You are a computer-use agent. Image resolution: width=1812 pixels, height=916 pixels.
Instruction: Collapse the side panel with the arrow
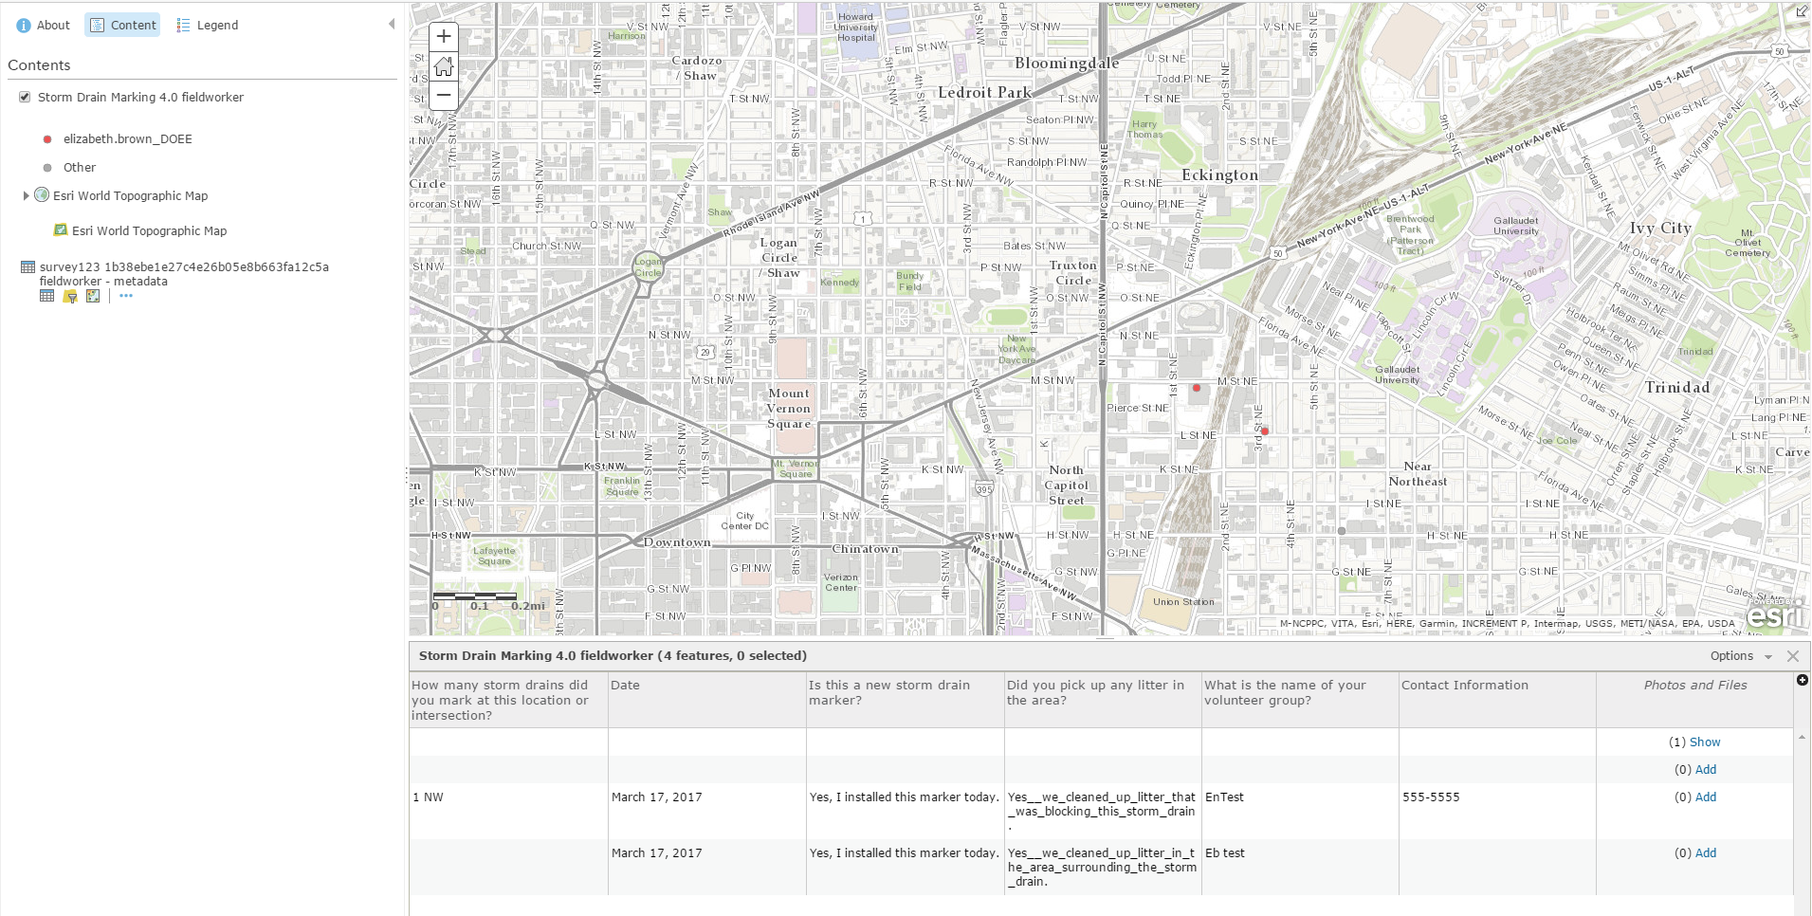[x=392, y=25]
